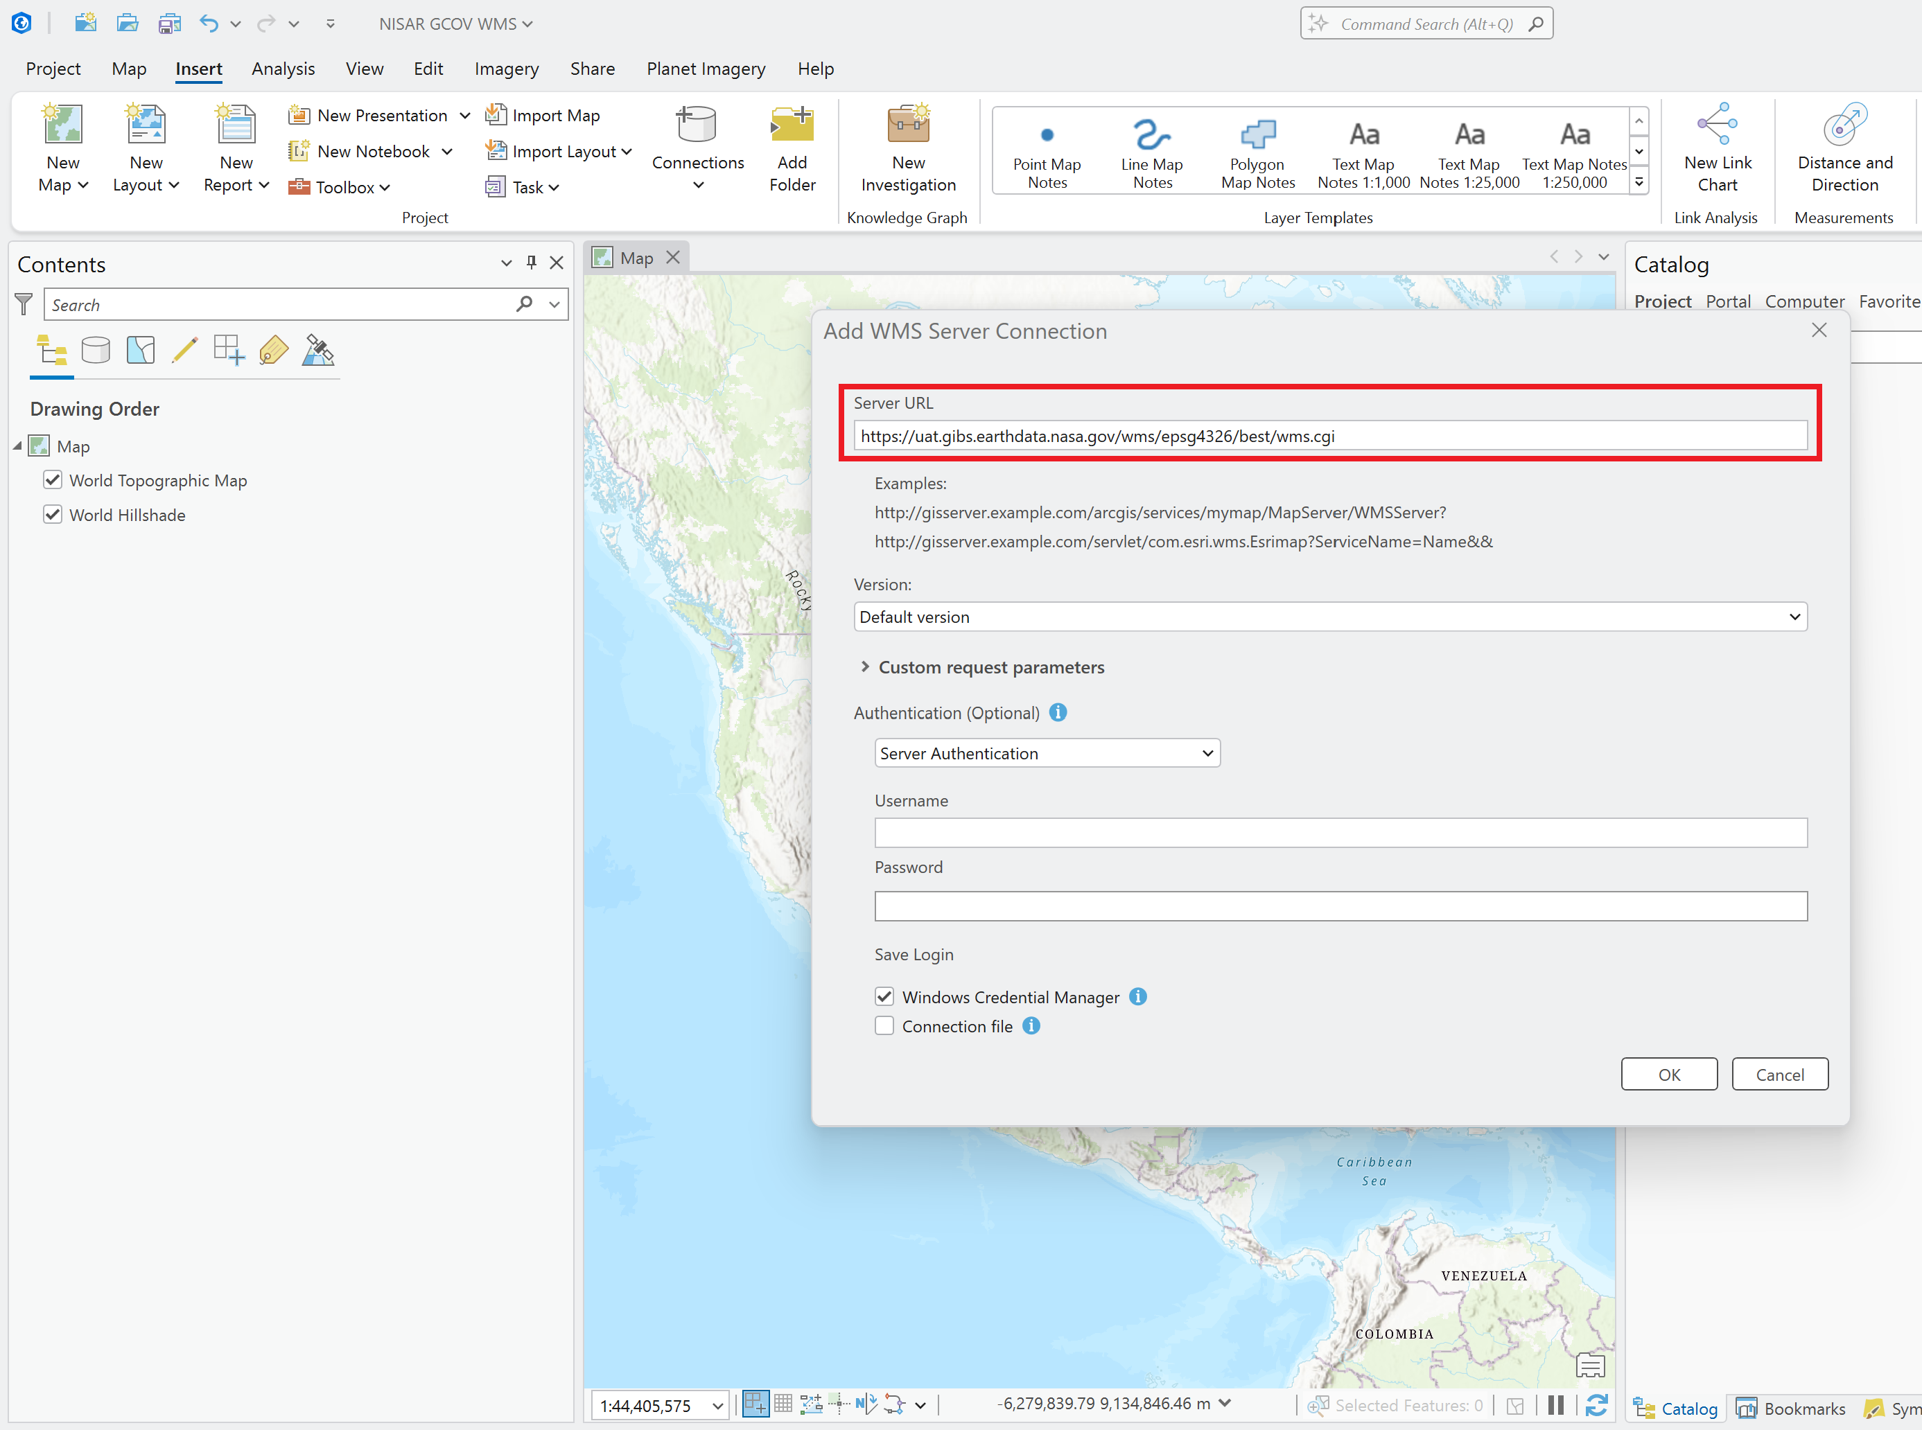Screen dimensions: 1922x1430
Task: Expand the Layer Templates gallery
Action: 1639,183
